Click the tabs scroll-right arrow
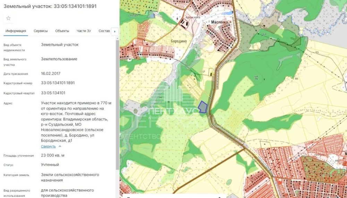The width and height of the screenshot is (347, 198). pos(115,32)
